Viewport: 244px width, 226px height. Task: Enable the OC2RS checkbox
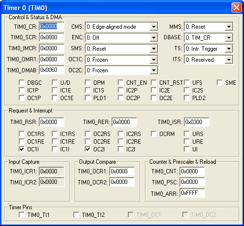pyautogui.click(x=88, y=134)
